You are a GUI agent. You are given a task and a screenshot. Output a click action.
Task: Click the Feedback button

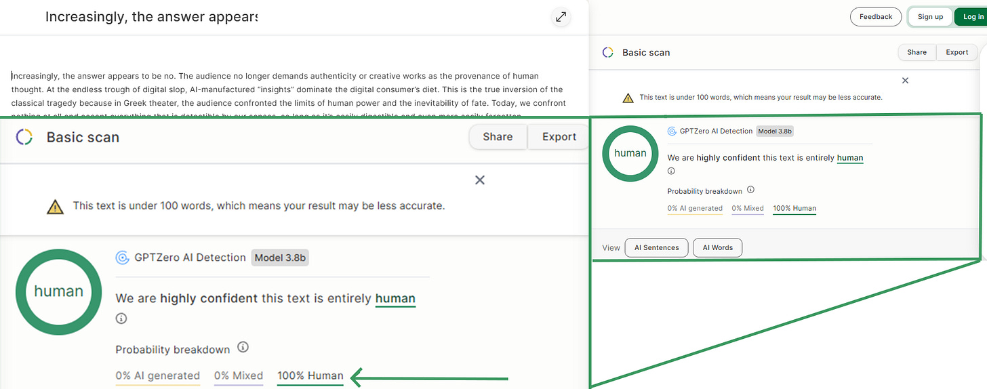(x=876, y=17)
